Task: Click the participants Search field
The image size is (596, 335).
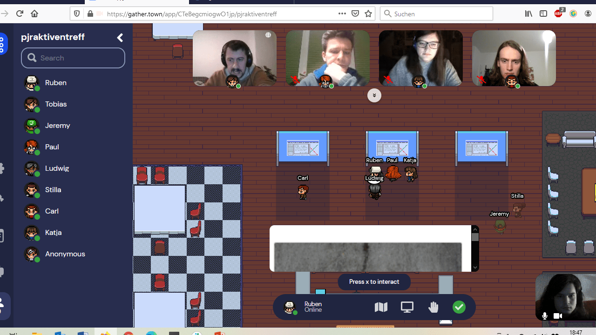Action: click(x=73, y=58)
